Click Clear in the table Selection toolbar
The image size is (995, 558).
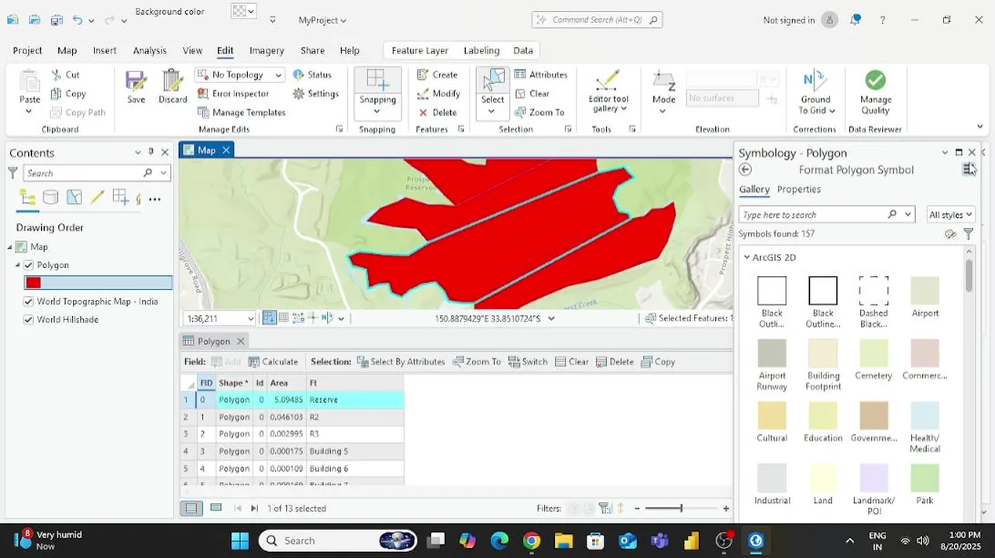572,362
